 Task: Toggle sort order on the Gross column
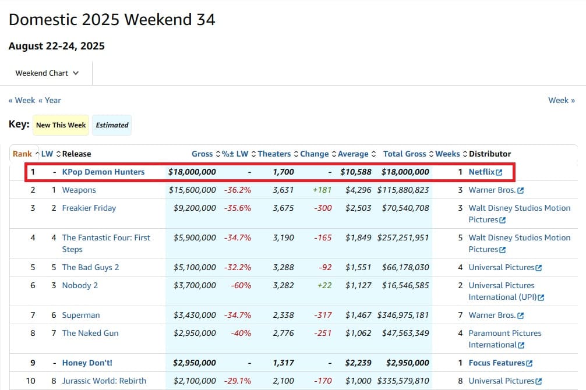click(x=218, y=154)
